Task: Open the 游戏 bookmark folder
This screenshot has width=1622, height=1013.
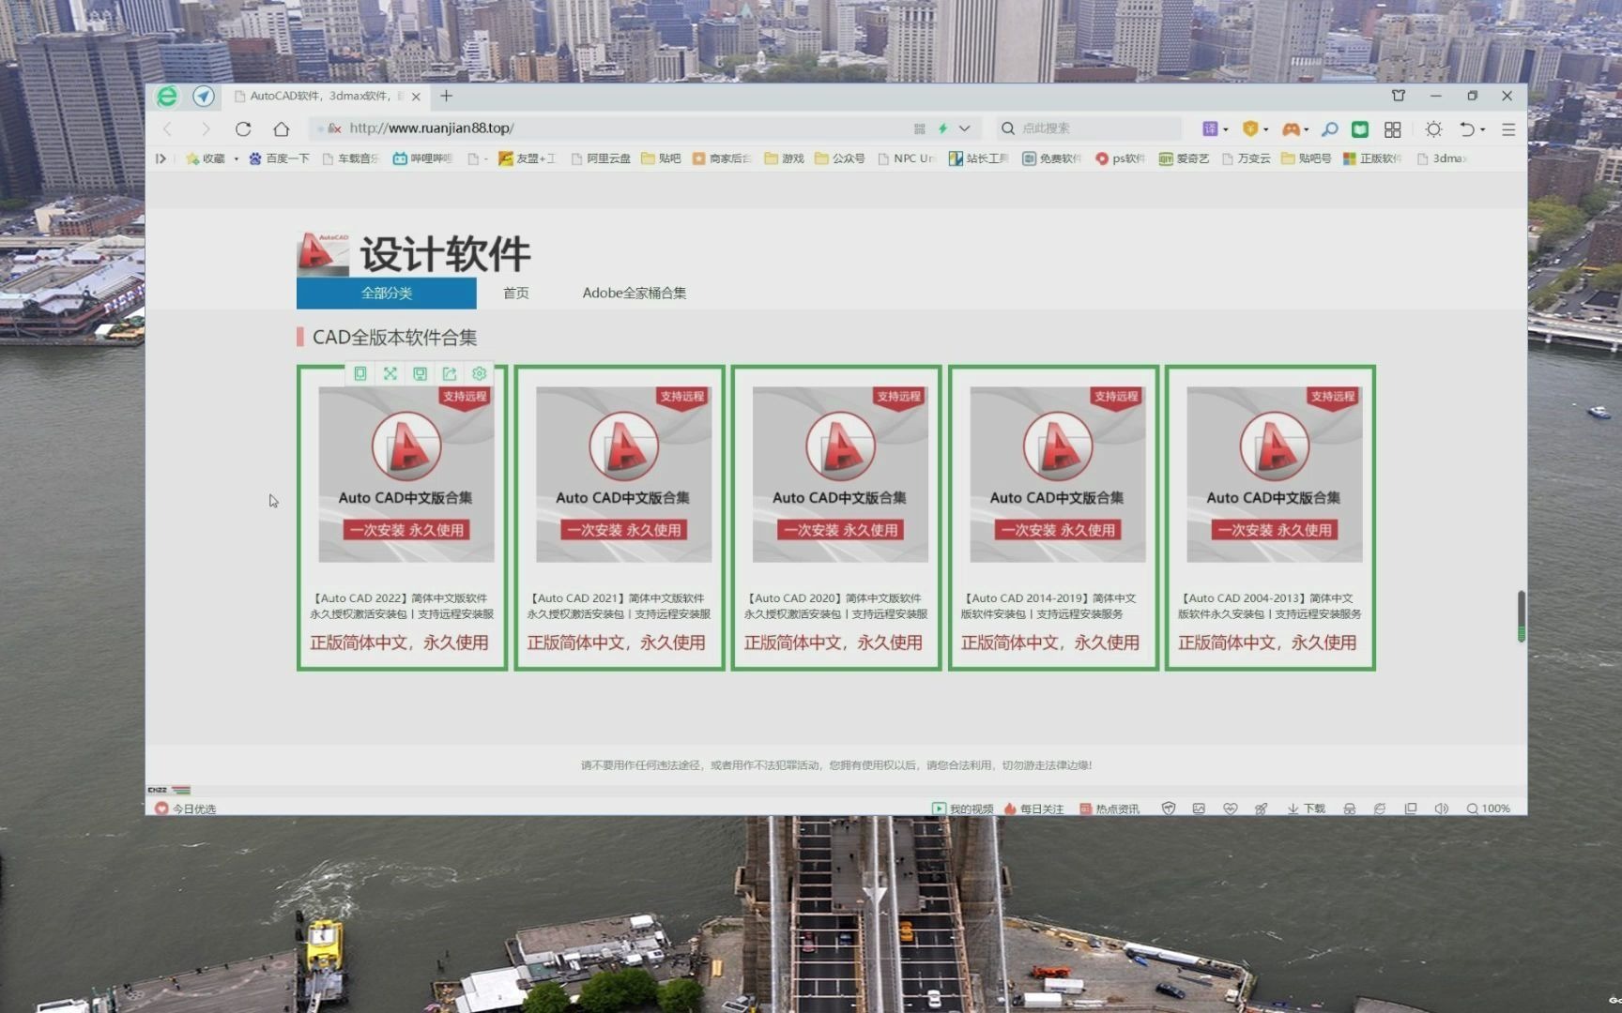Action: 785,159
